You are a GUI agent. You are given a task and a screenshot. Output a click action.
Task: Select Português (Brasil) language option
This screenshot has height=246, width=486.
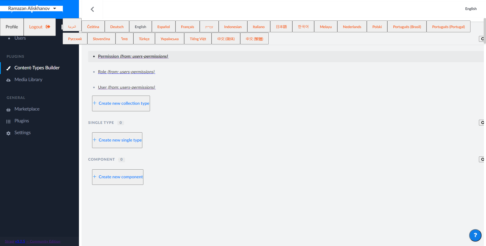click(407, 27)
